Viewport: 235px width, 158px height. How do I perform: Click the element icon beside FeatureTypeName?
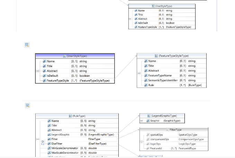146,76
